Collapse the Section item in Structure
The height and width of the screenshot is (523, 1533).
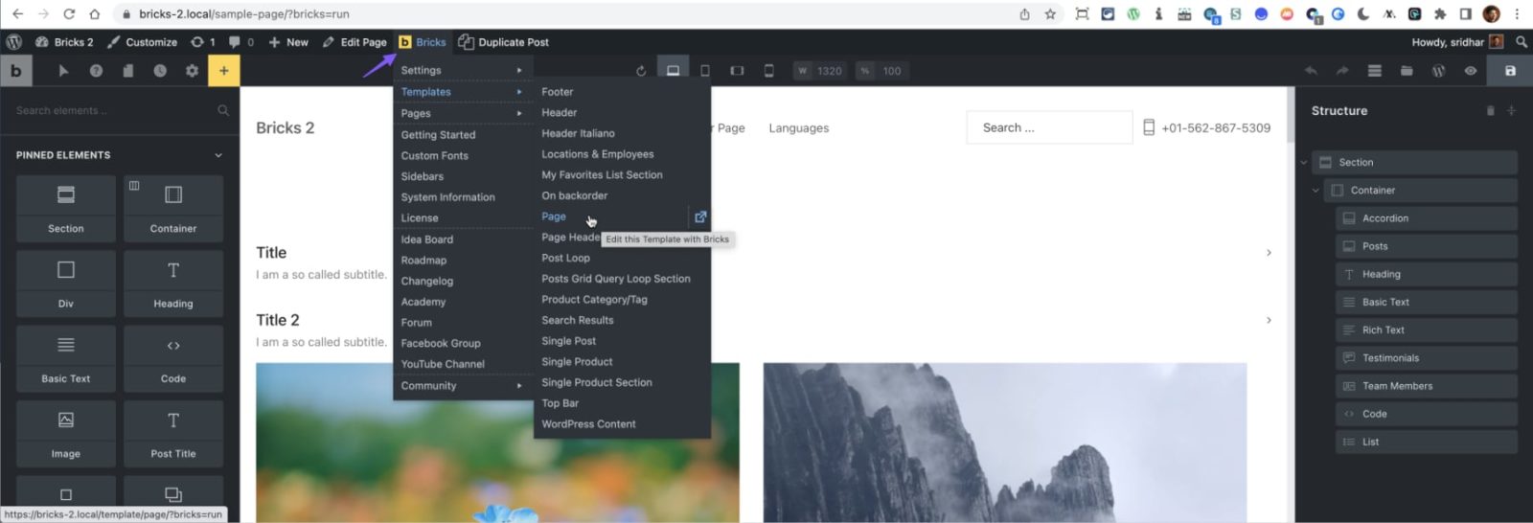1303,163
